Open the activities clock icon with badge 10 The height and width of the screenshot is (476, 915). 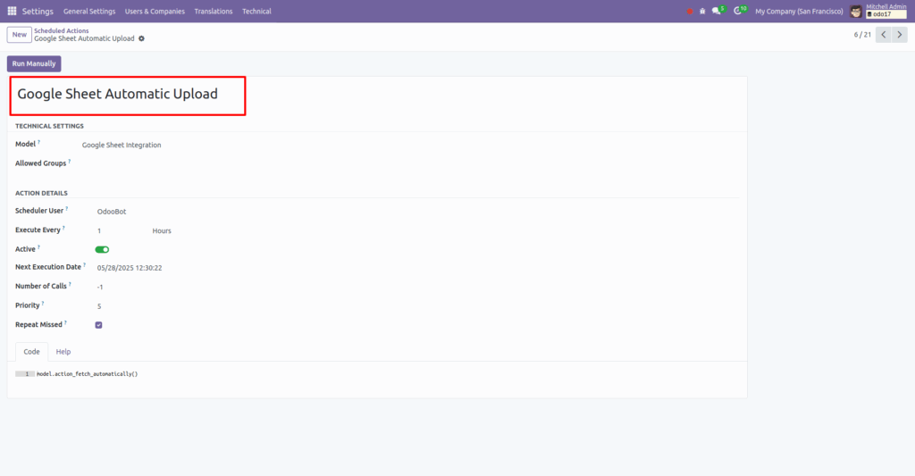click(x=739, y=11)
